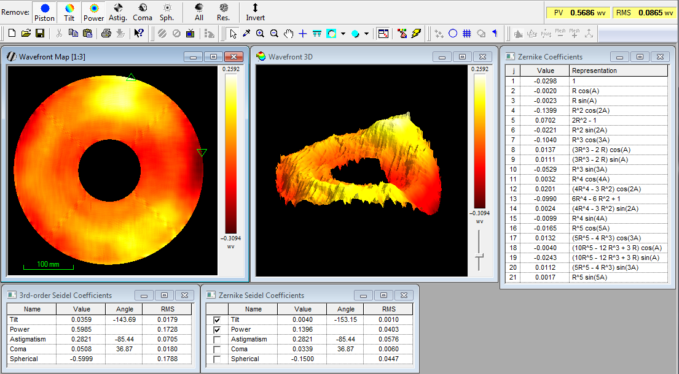Expand the dropdown next to cyan square icon

click(x=343, y=34)
